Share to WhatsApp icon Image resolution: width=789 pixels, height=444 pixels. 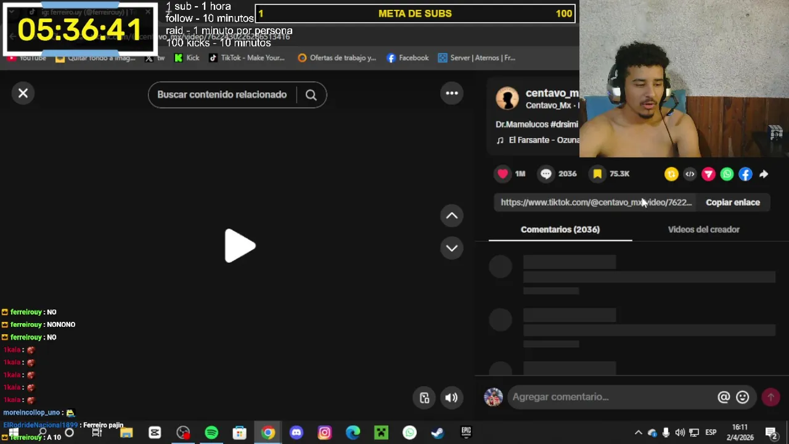(x=727, y=175)
